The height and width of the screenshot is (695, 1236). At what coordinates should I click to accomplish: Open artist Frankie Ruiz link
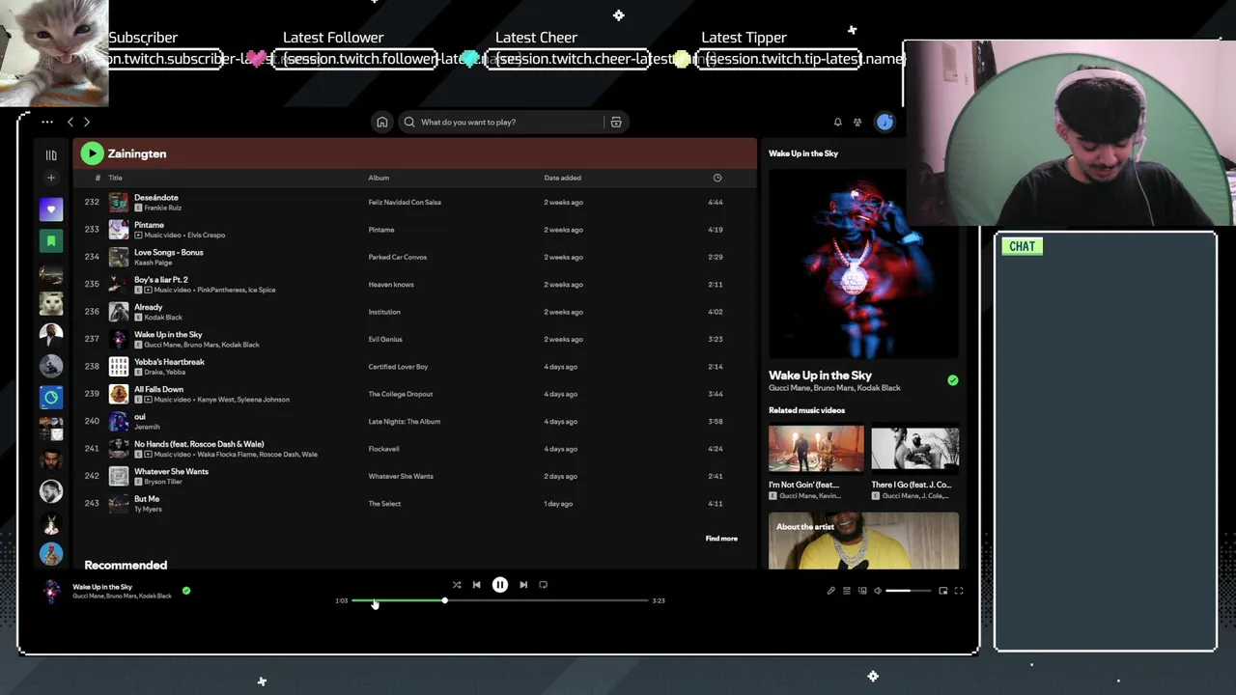(163, 208)
